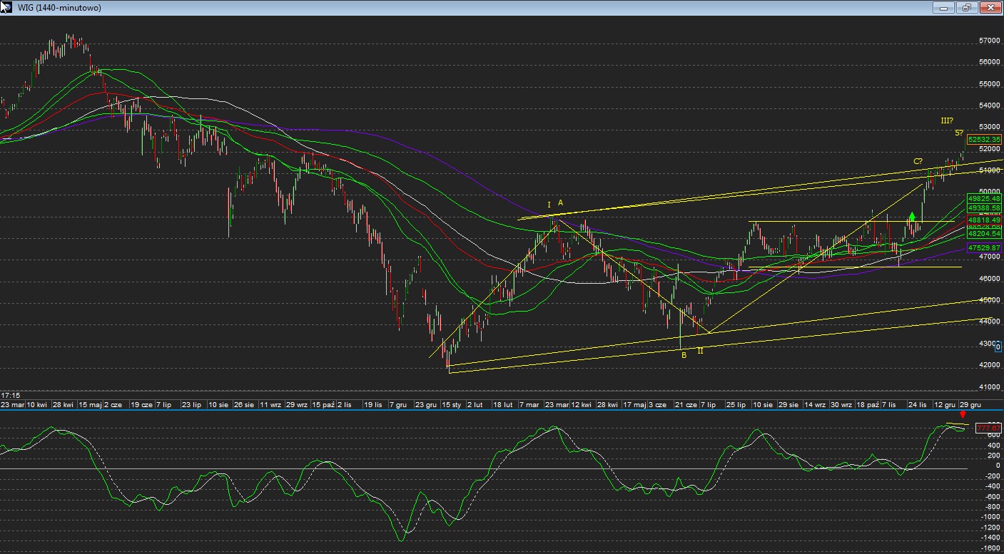The height and width of the screenshot is (554, 1004).
Task: Click the "29 gru" date on the time axis
Action: tap(969, 404)
